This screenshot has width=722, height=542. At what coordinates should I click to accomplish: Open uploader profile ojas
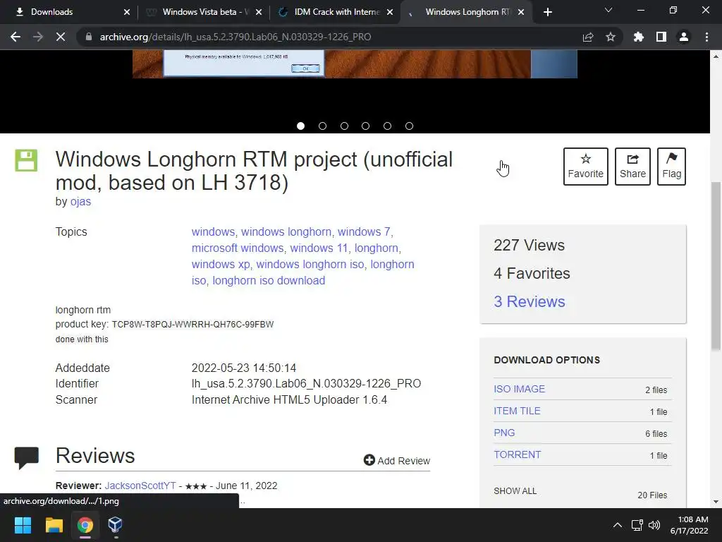click(80, 201)
